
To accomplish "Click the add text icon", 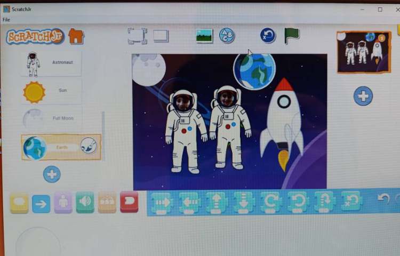I will point(227,36).
